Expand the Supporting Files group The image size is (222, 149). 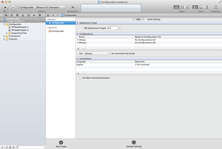(x=7, y=33)
